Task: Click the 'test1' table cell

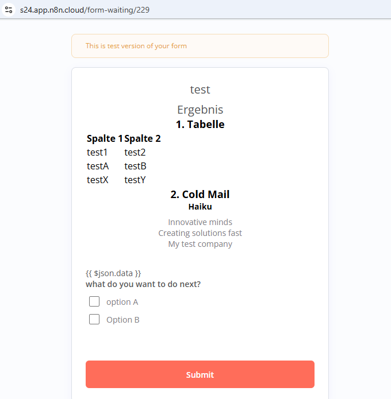Action: click(97, 152)
